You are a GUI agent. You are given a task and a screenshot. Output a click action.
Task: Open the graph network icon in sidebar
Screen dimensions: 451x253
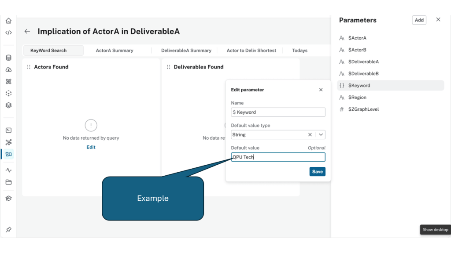click(8, 142)
